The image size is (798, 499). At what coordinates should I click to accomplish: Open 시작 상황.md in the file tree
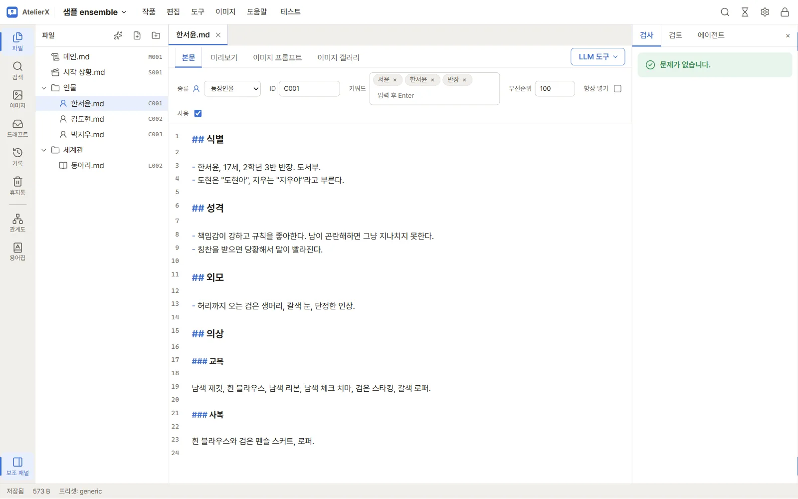[102, 72]
